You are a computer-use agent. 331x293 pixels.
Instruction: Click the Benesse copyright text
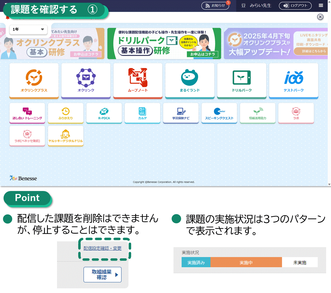point(164,182)
